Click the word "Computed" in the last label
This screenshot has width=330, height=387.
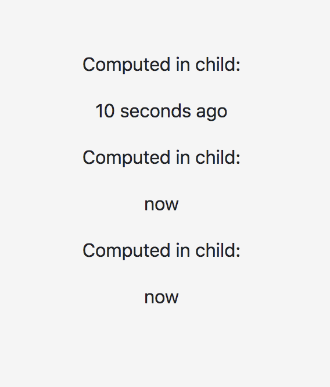(127, 250)
